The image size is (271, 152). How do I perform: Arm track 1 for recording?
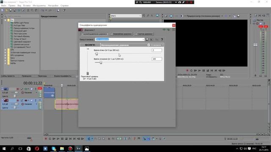[18, 89]
